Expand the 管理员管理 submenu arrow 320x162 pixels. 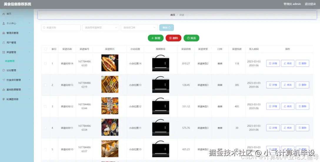pos(29,33)
